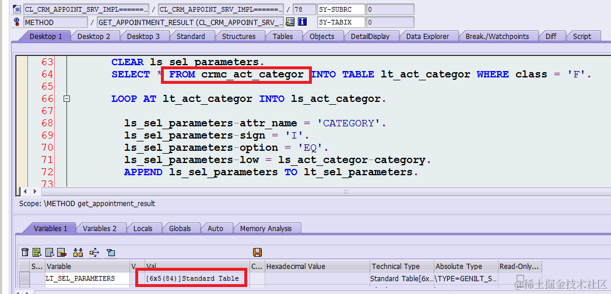Click the first CL_CRM_APPOINT_SRV_IMPL program field
Viewport: 611px width, 294px height.
[x=86, y=9]
